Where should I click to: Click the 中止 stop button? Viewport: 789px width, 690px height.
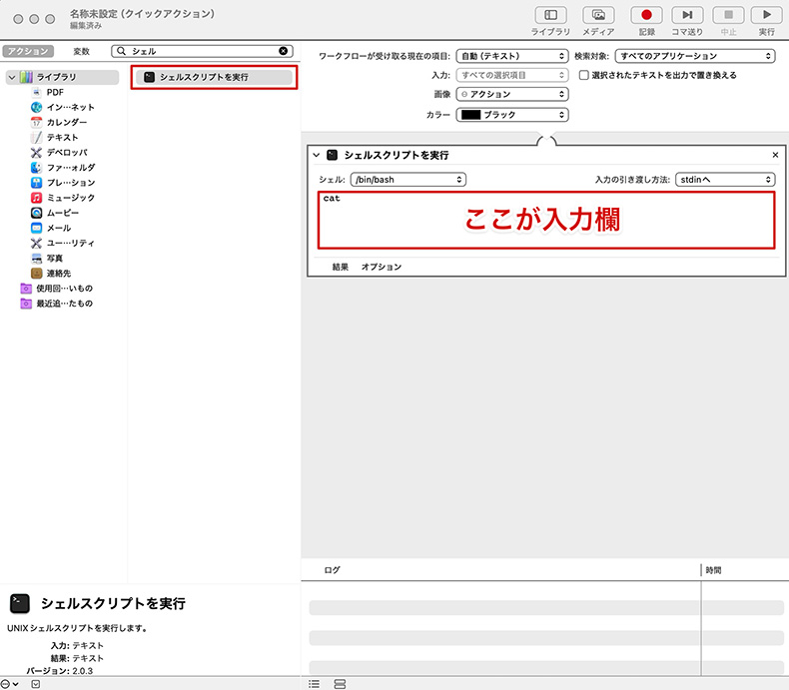point(728,15)
